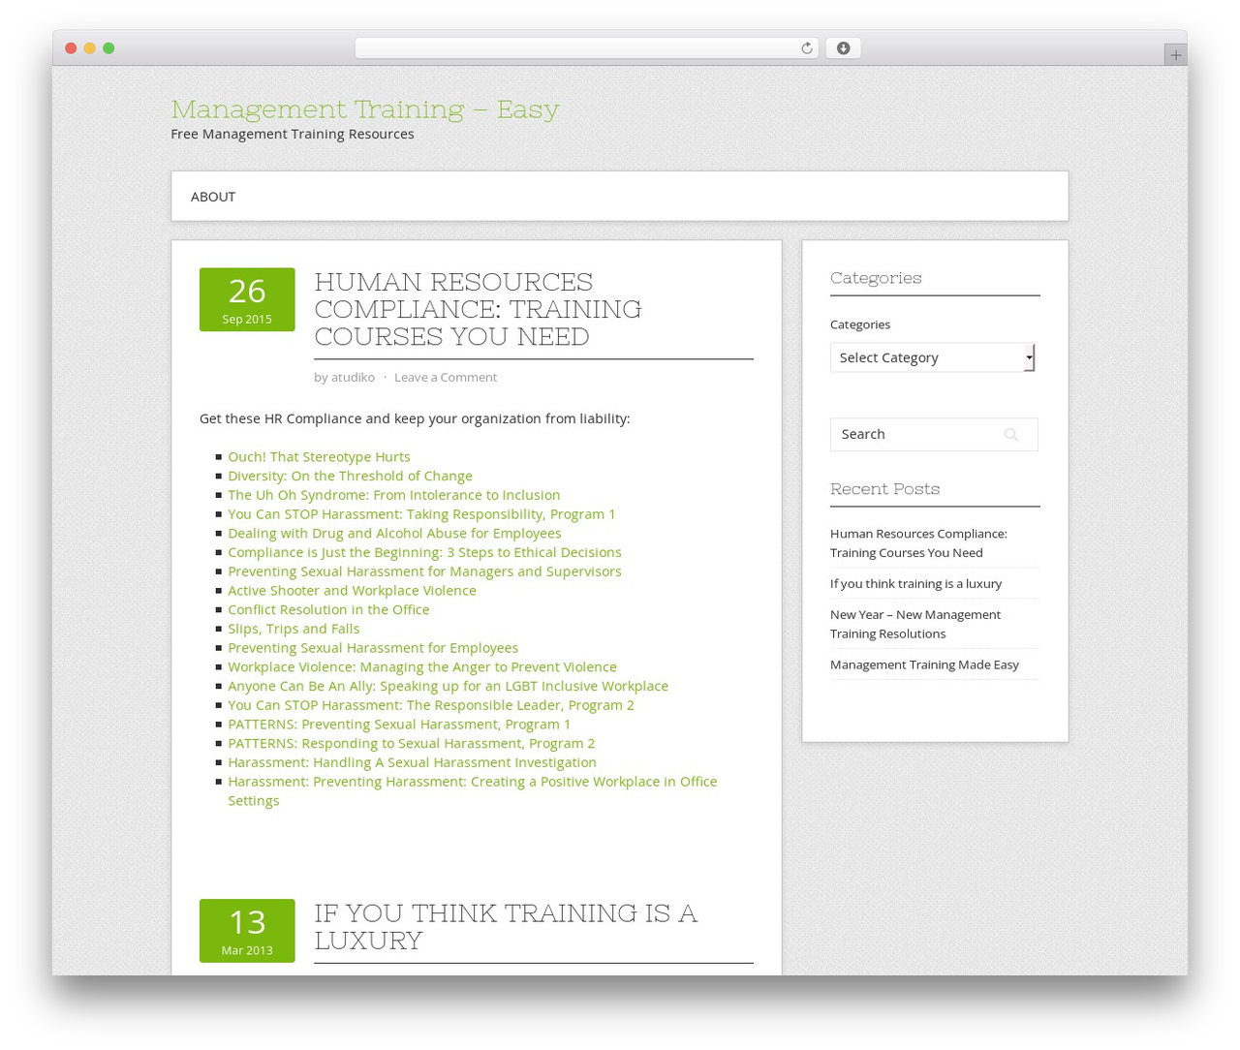
Task: Close the window with red button
Action: click(x=71, y=48)
